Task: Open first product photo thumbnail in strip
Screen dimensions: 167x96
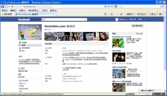Action: [x=51, y=36]
